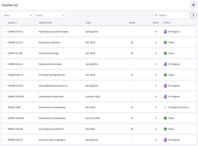
Task: Expand the WEDCE 342 B1 row
Action: pos(5,129)
